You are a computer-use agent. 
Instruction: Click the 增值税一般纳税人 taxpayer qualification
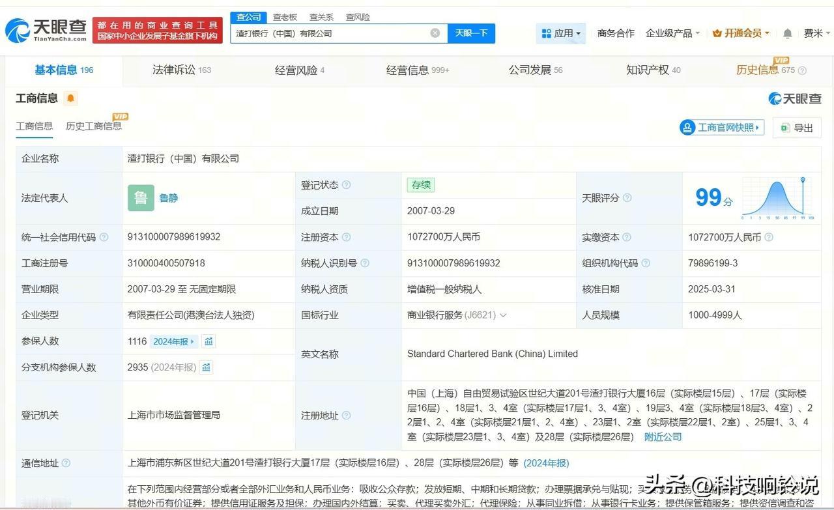pyautogui.click(x=444, y=289)
